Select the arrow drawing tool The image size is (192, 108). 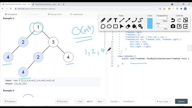[x=128, y=20]
